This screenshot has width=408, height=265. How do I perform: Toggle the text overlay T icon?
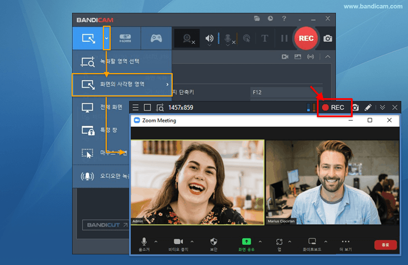pos(264,38)
